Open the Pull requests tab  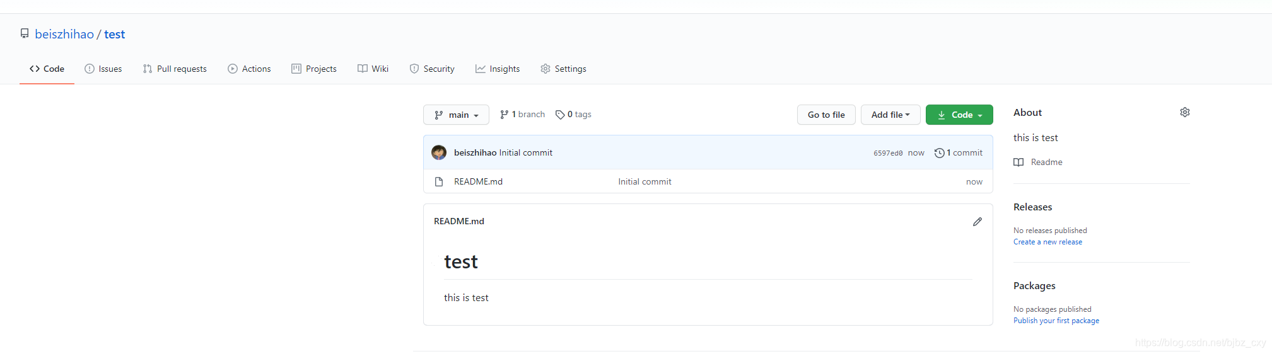(175, 69)
